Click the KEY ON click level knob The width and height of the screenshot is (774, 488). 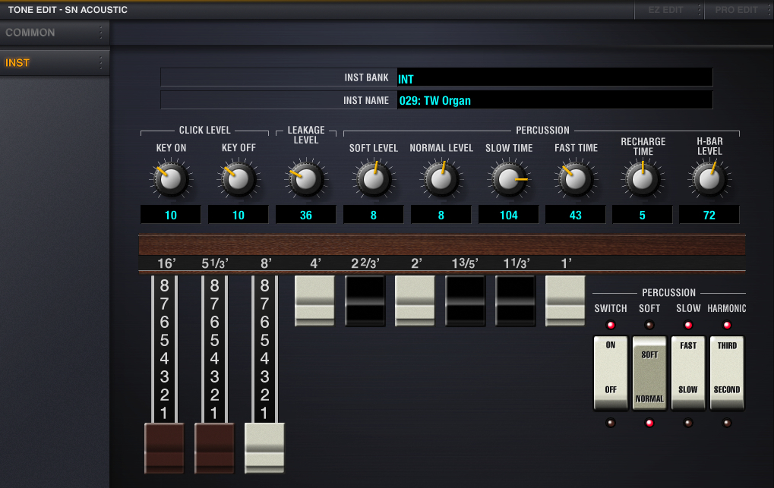tap(171, 179)
